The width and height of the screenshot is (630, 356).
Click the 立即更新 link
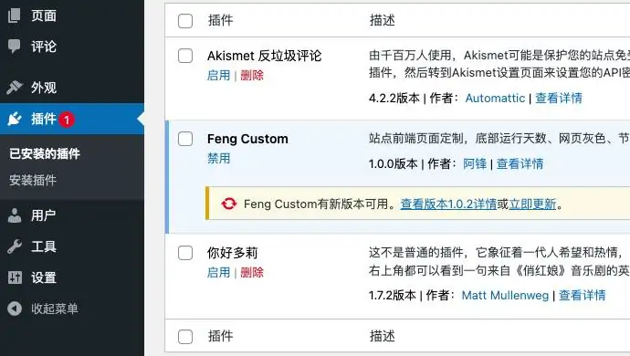pyautogui.click(x=532, y=204)
